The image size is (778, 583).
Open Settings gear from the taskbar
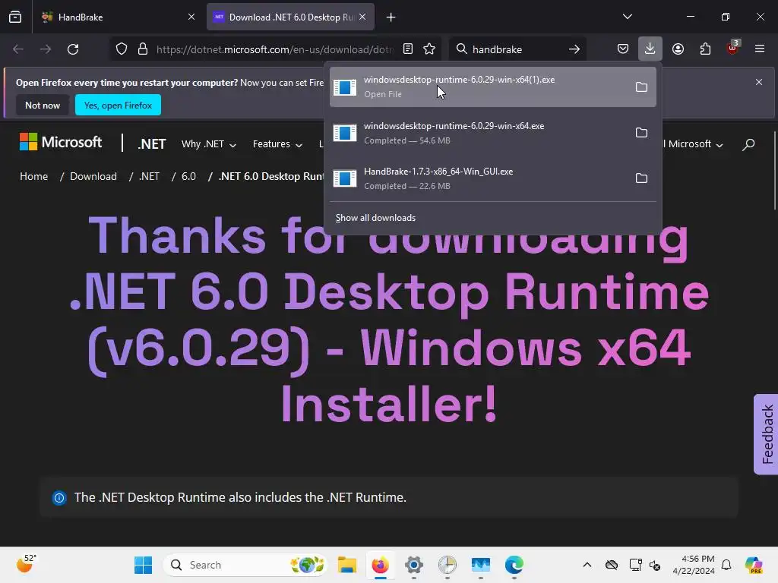pyautogui.click(x=414, y=565)
